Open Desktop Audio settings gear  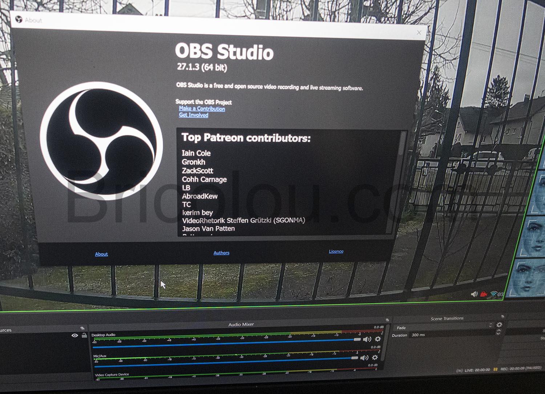pos(378,339)
